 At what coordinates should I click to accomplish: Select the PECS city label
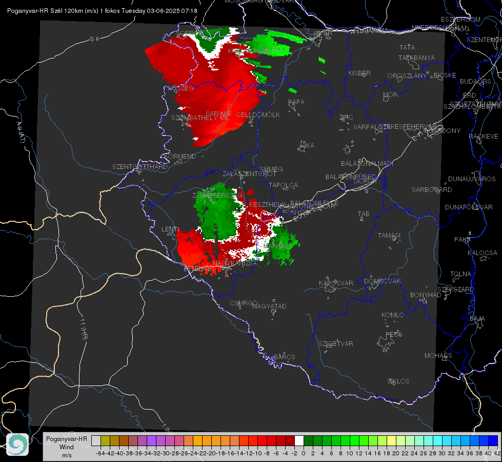tap(393, 334)
